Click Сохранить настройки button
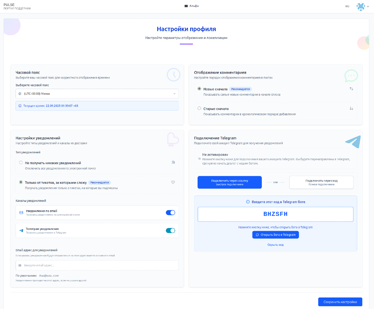The width and height of the screenshot is (374, 309). [x=340, y=302]
